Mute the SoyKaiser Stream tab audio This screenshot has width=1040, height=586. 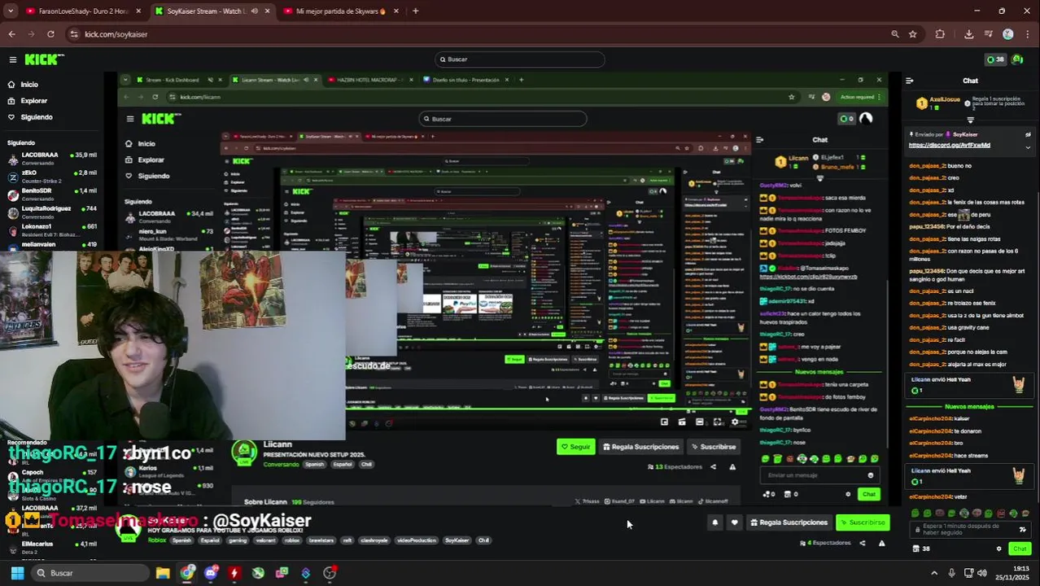point(255,11)
